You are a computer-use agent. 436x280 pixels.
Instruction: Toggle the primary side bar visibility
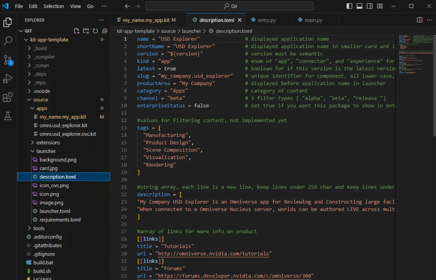349,6
